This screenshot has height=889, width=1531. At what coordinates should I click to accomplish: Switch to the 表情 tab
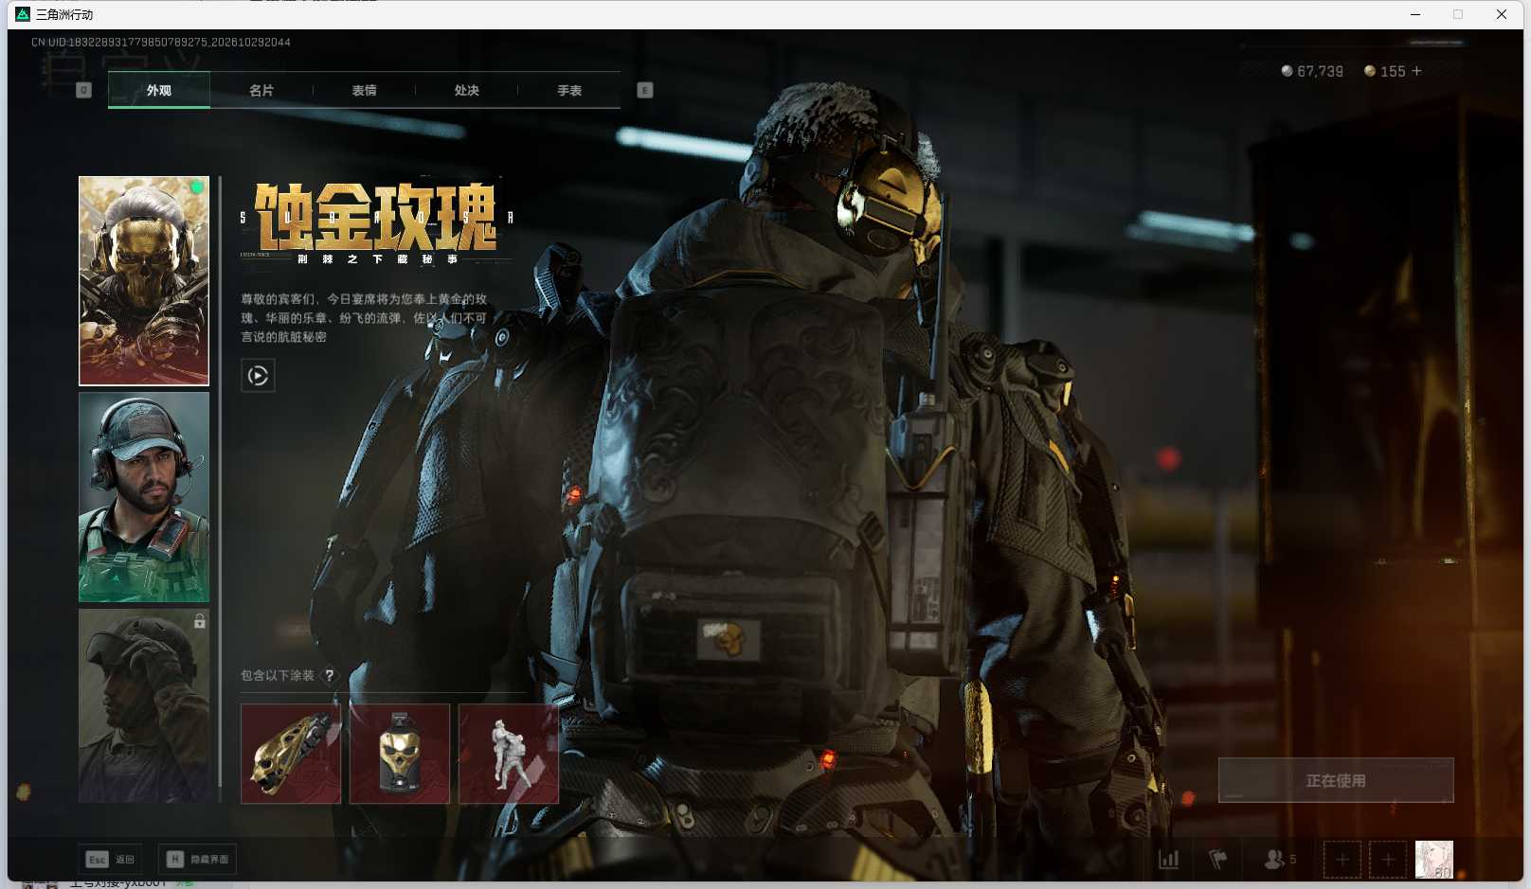[x=364, y=90]
